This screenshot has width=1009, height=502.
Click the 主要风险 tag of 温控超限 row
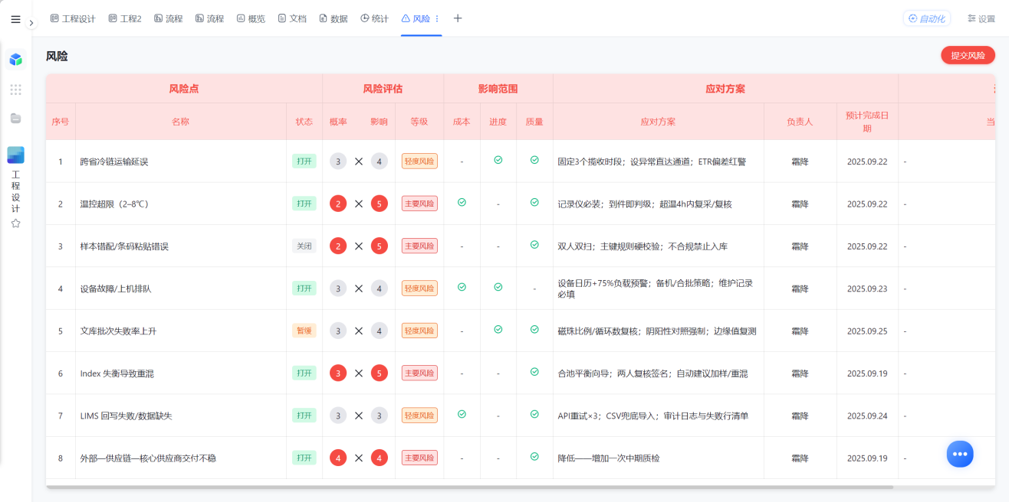coord(419,204)
